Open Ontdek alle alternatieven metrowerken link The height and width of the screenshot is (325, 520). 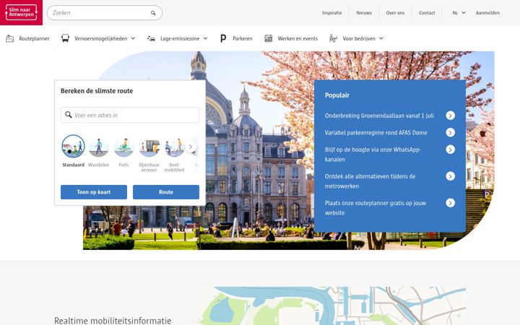pyautogui.click(x=370, y=181)
